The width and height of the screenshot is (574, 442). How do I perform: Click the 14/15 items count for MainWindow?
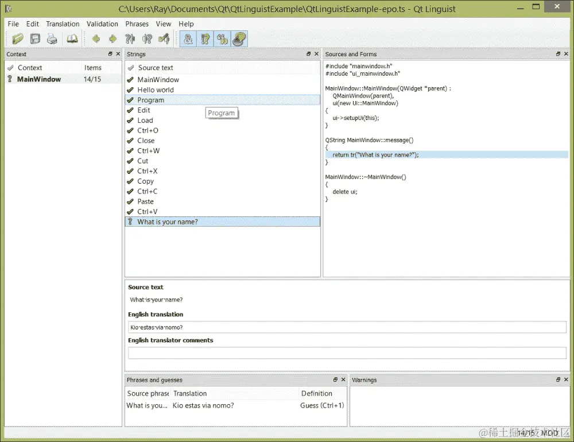point(92,79)
